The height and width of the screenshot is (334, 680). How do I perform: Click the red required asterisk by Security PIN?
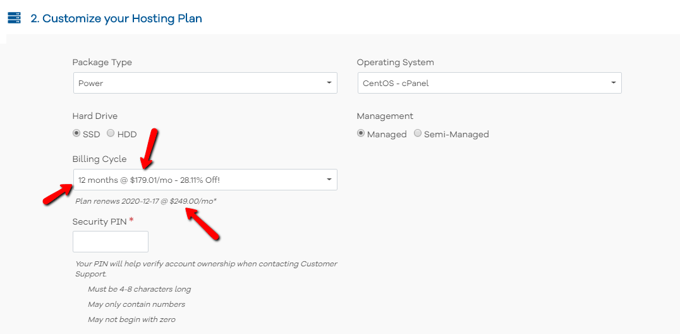(x=131, y=220)
